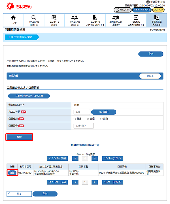Click ご利用のでんさい口座選択 button
Viewport: 170px width, 204px height.
[x=29, y=96]
